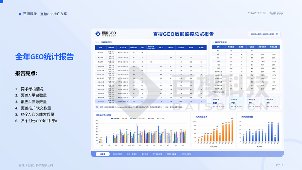
Task: Click list item 覆盖AI信源数量
Action: click(x=34, y=102)
